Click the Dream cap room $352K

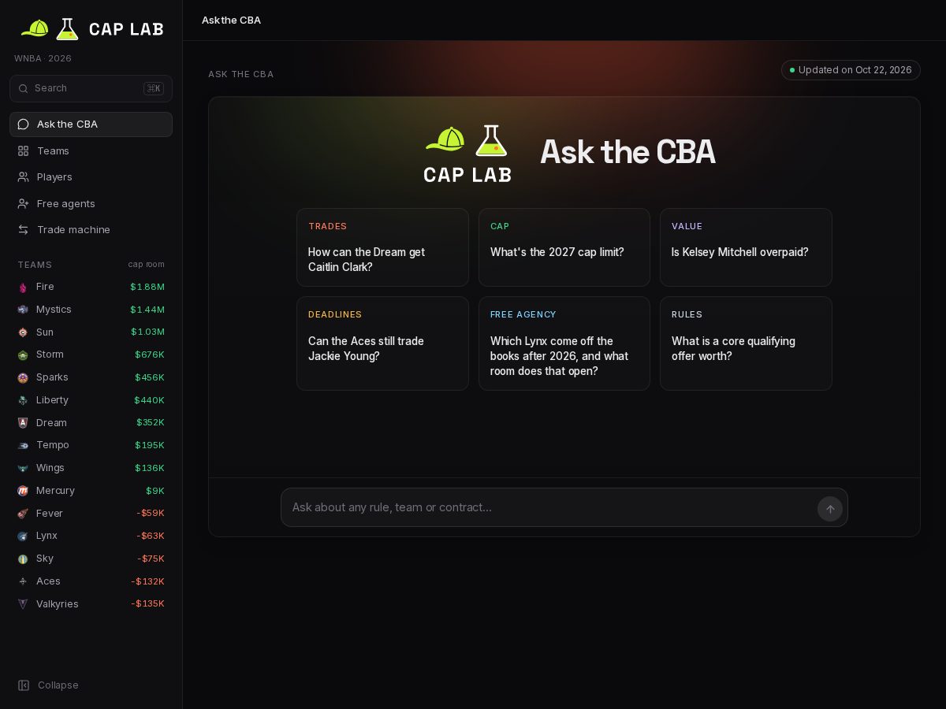(x=151, y=423)
